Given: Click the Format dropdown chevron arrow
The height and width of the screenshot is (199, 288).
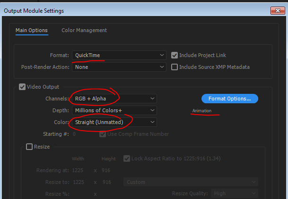Looking at the screenshot, I should tap(162, 55).
